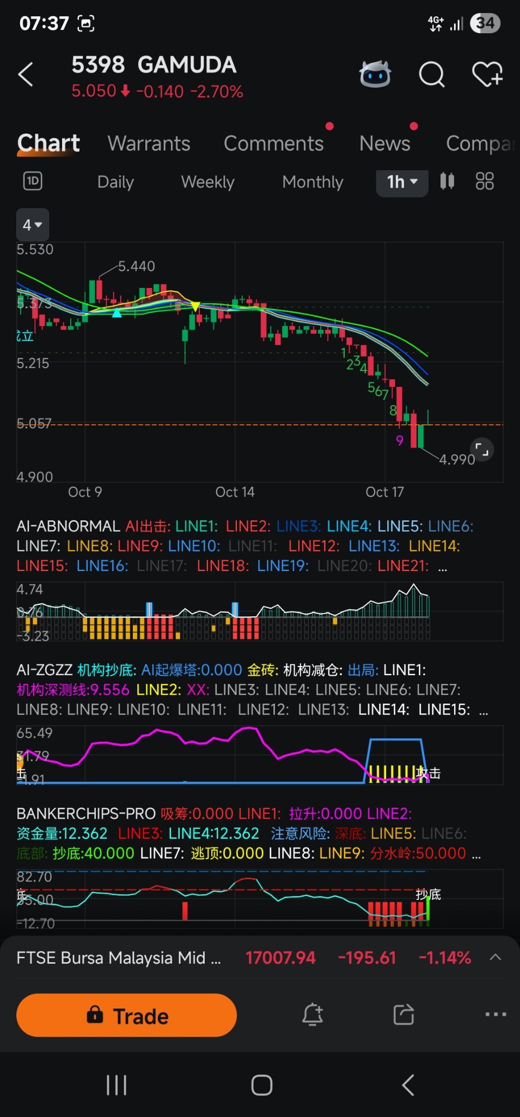The image size is (520, 1117).
Task: Tap the BANKERCHIPS-PRO sub-chart
Action: [260, 899]
